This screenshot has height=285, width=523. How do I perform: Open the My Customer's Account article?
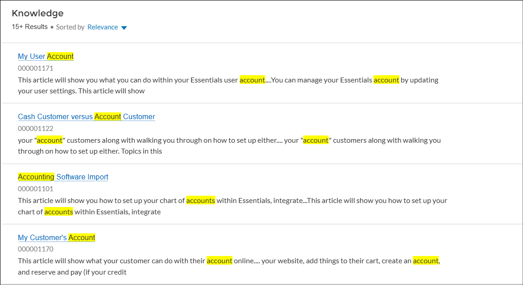tap(56, 237)
